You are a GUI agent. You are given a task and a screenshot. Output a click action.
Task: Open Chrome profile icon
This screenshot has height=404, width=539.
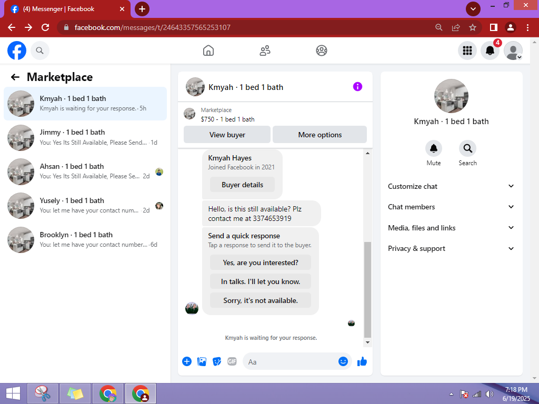click(x=511, y=27)
